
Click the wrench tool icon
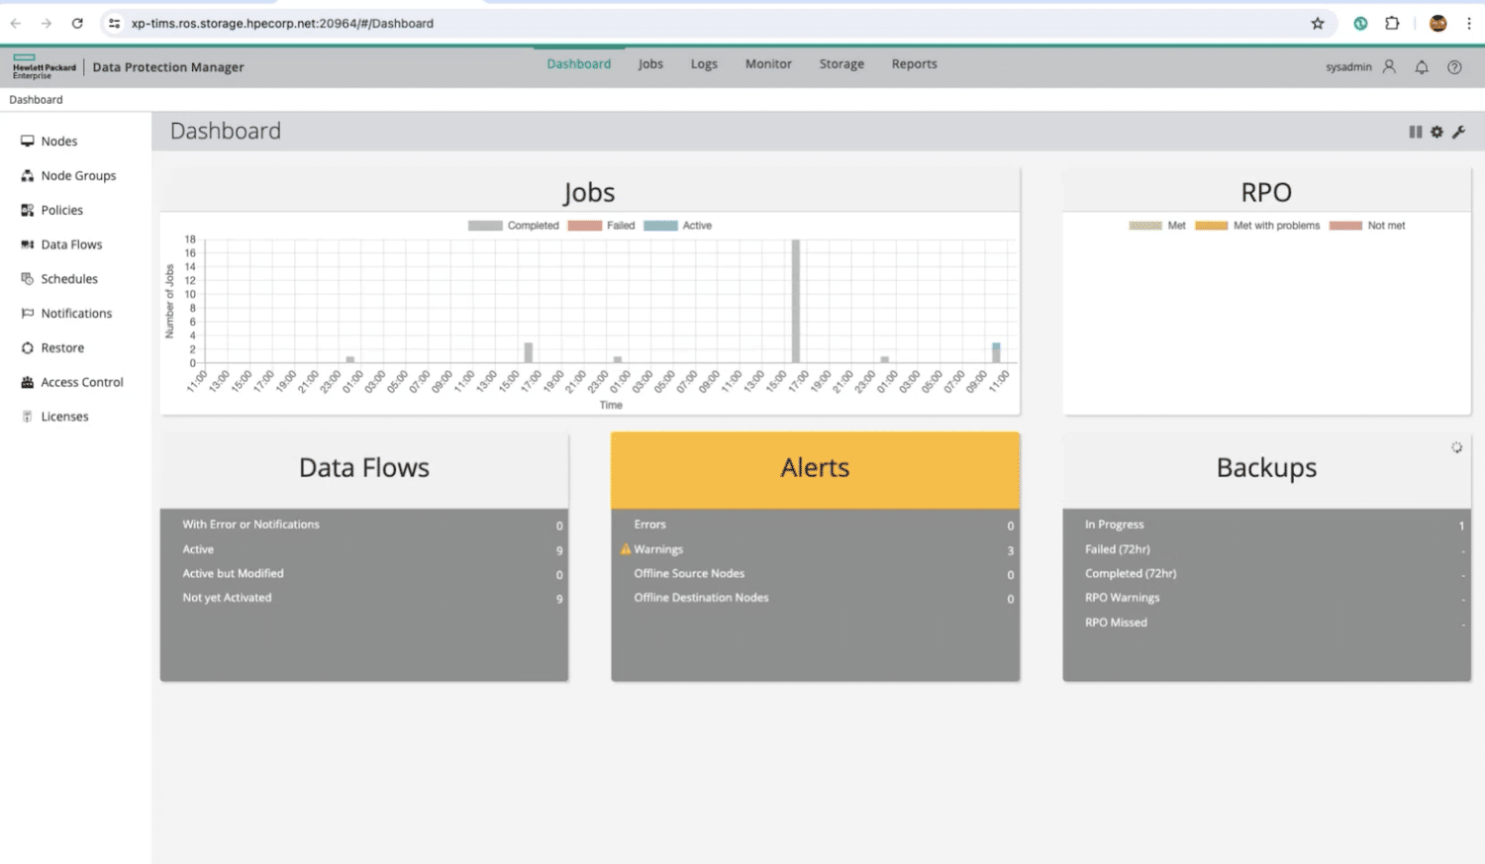tap(1458, 132)
